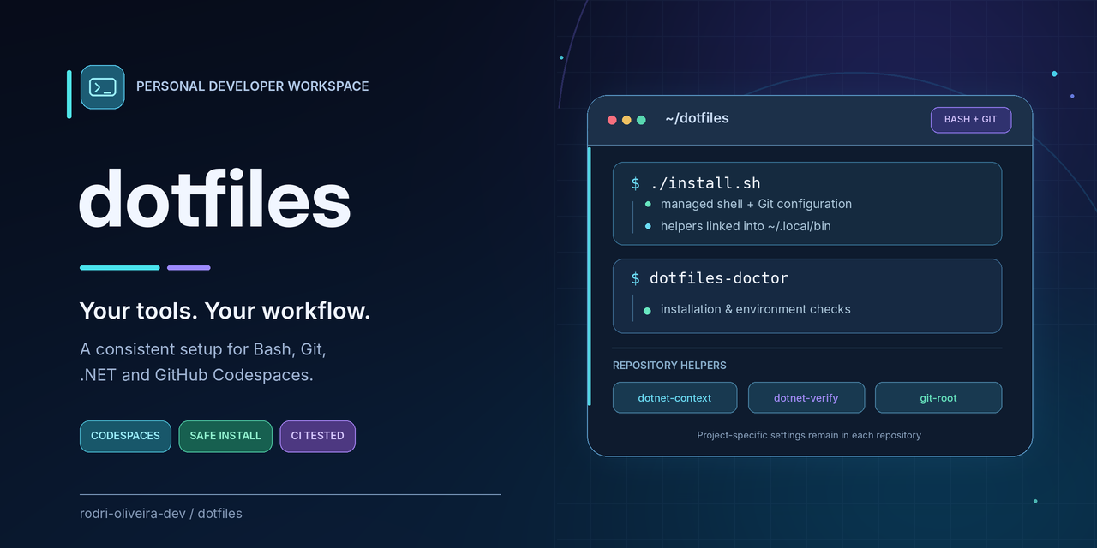Click 'managed shell + Git configuration' line
The image size is (1097, 548).
756,204
